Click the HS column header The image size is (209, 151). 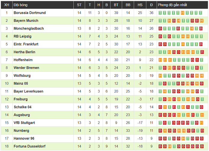(x=140, y=5)
